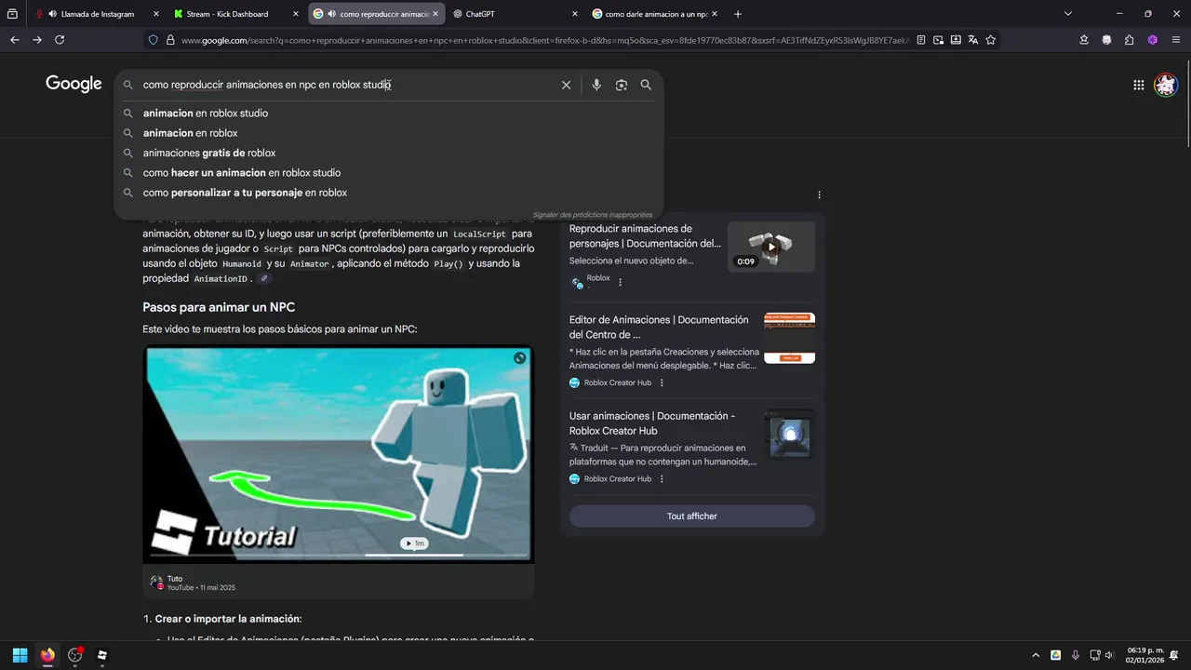Open 'Reproducir animaciones de personajes' result
The image size is (1191, 670).
click(645, 236)
